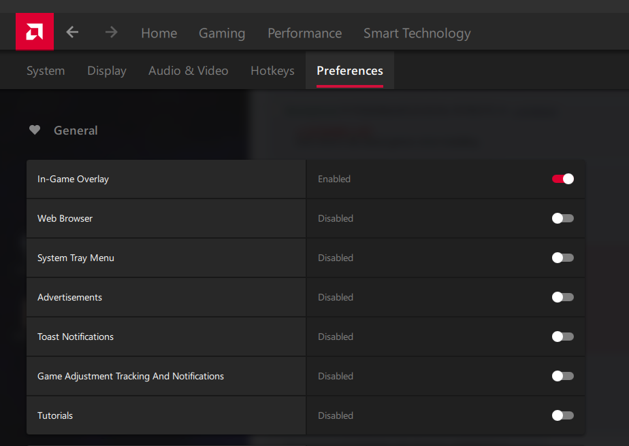Screen dimensions: 629x446
Task: Click the AMD logo icon
Action: [35, 32]
